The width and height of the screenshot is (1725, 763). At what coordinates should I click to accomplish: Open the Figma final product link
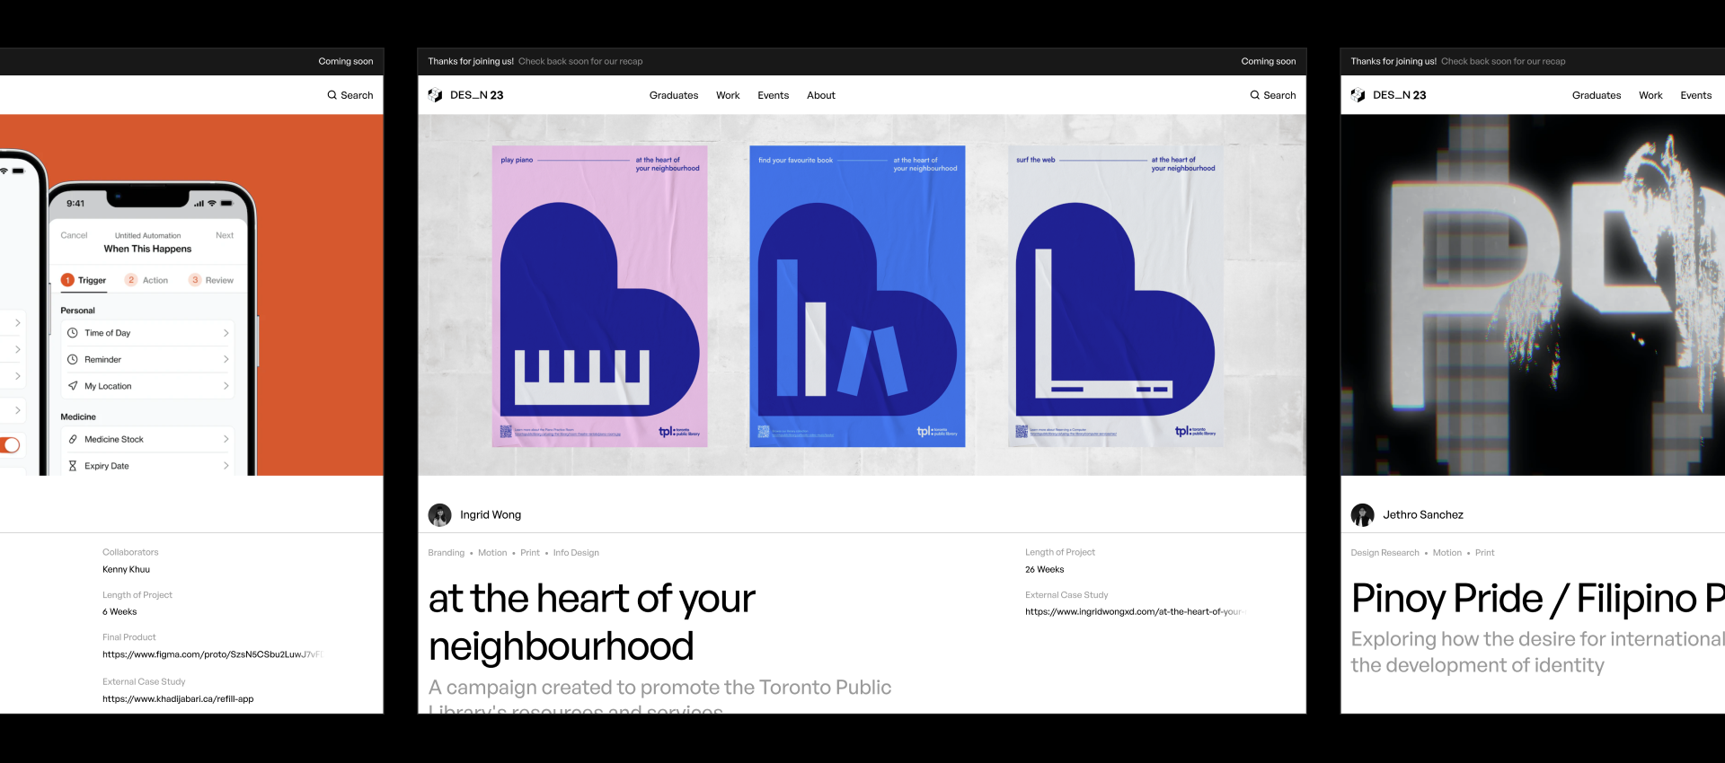click(x=211, y=654)
